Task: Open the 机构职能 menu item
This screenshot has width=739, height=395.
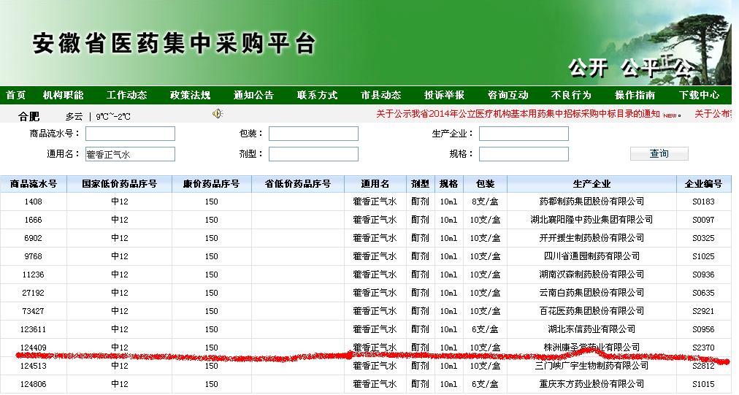Action: click(63, 95)
